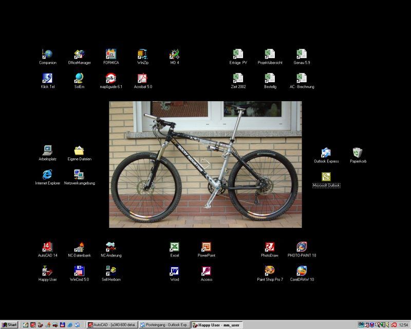Open the Projektübersicht spreadsheet shortcut
This screenshot has width=411, height=329.
pos(270,54)
